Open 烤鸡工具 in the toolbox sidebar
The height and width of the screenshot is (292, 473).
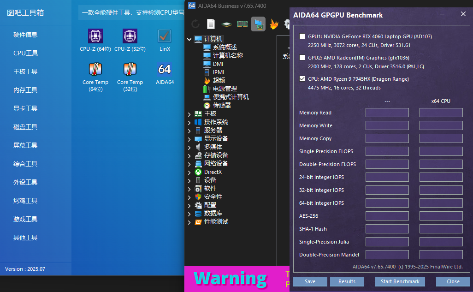25,201
